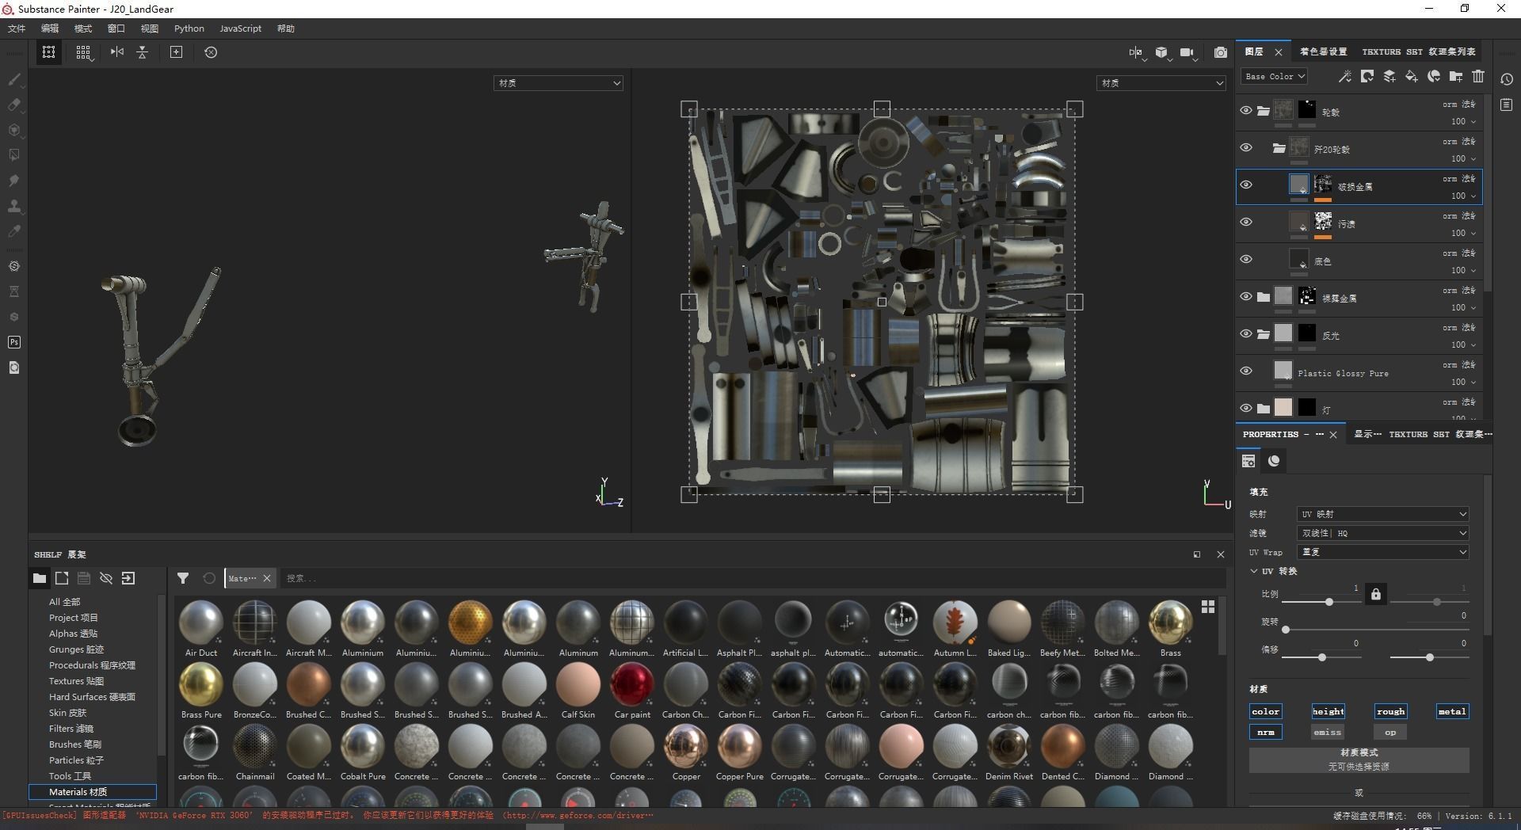1521x830 pixels.
Task: Click the reset transform icon
Action: click(211, 52)
